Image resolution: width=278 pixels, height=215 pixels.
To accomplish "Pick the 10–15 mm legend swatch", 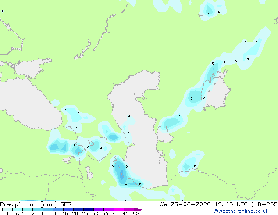I will pyautogui.click(x=58, y=209).
